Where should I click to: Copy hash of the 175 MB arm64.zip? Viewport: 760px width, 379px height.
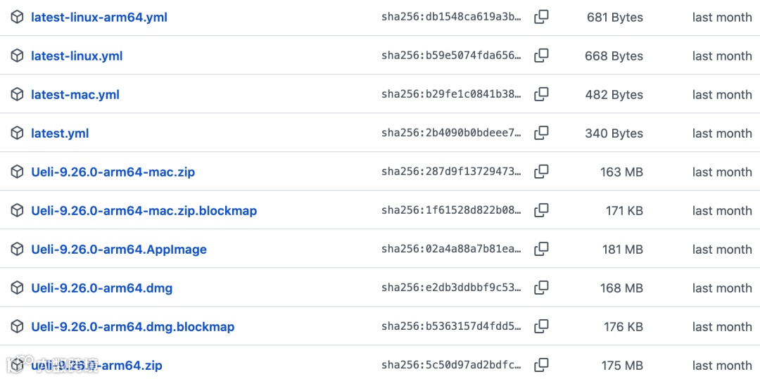coord(541,366)
